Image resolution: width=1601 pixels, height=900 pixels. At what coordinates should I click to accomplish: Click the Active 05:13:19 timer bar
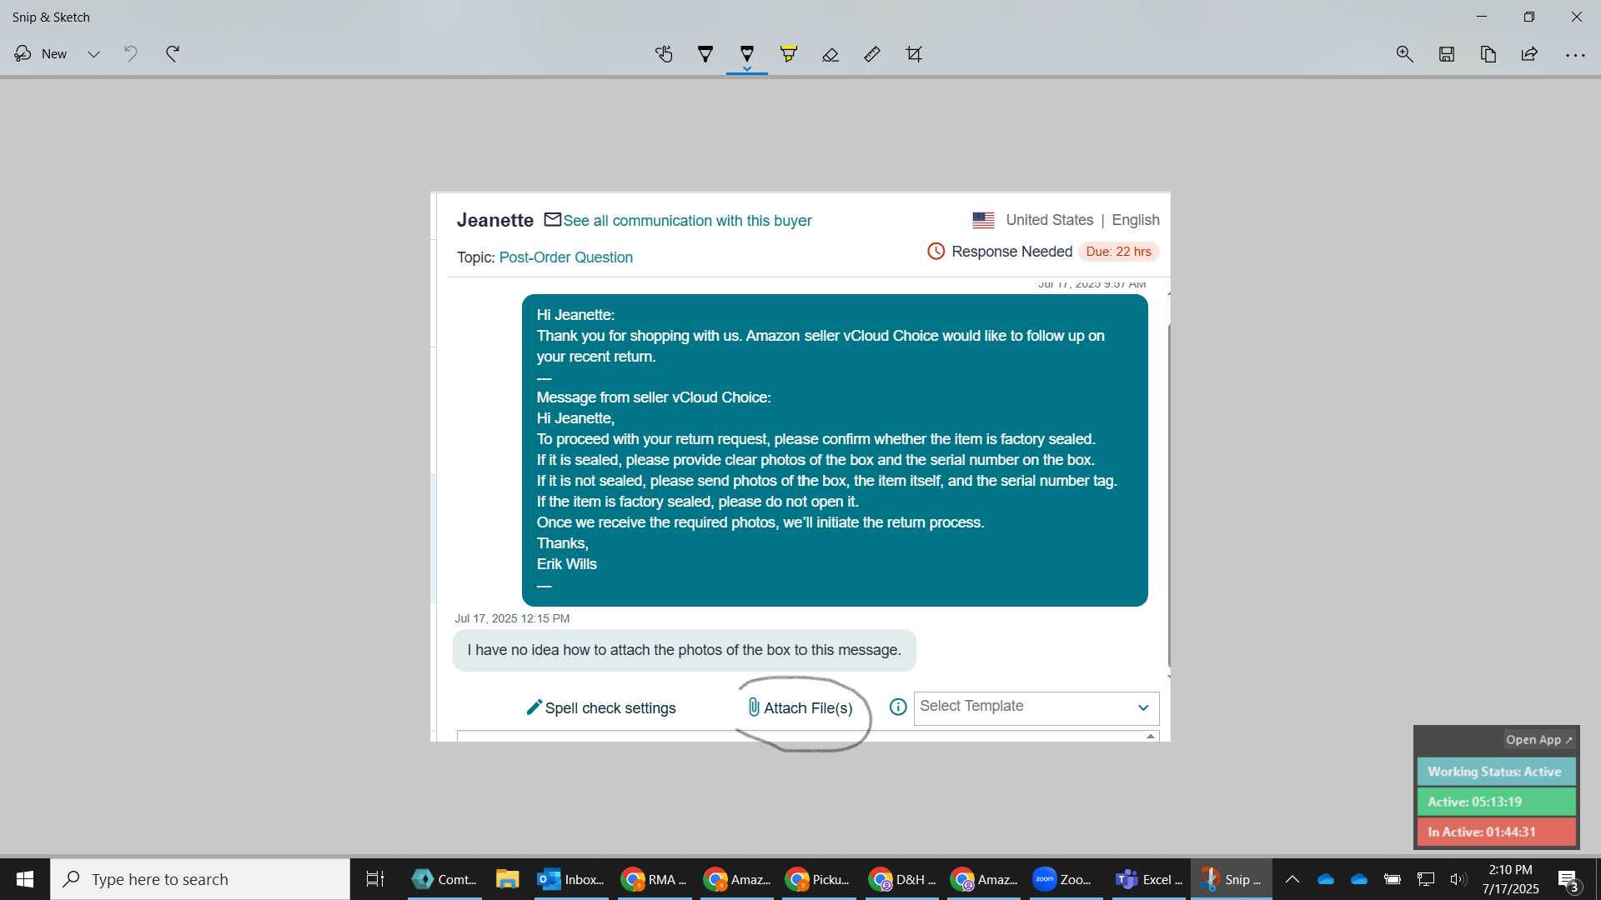point(1496,802)
